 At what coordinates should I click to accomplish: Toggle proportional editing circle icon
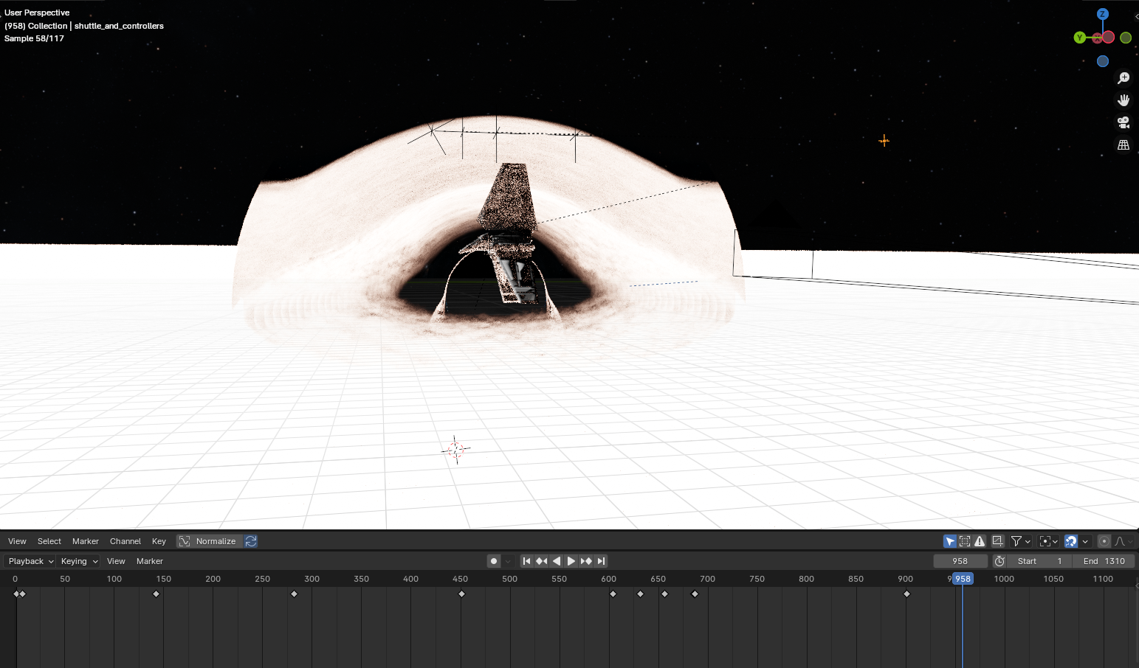(x=1104, y=541)
